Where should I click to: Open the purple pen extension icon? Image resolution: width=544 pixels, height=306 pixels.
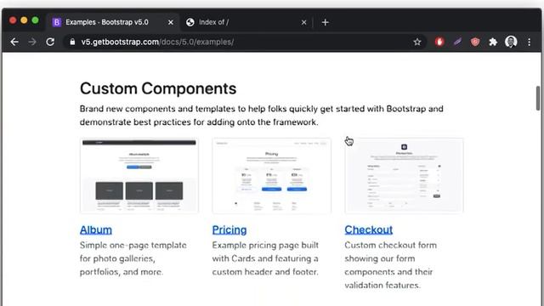pos(457,42)
